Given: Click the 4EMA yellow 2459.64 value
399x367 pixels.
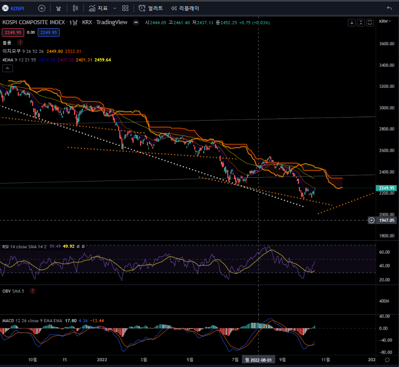Looking at the screenshot, I should tap(103, 60).
